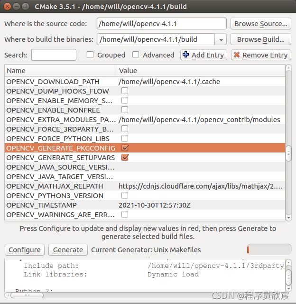This screenshot has height=304, width=296.
Task: Click the plus icon on Add Entry
Action: pyautogui.click(x=186, y=55)
